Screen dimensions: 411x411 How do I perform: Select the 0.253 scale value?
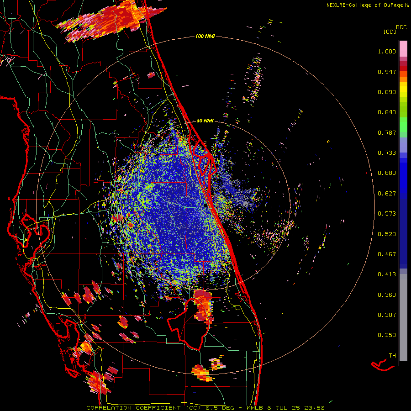[387, 335]
